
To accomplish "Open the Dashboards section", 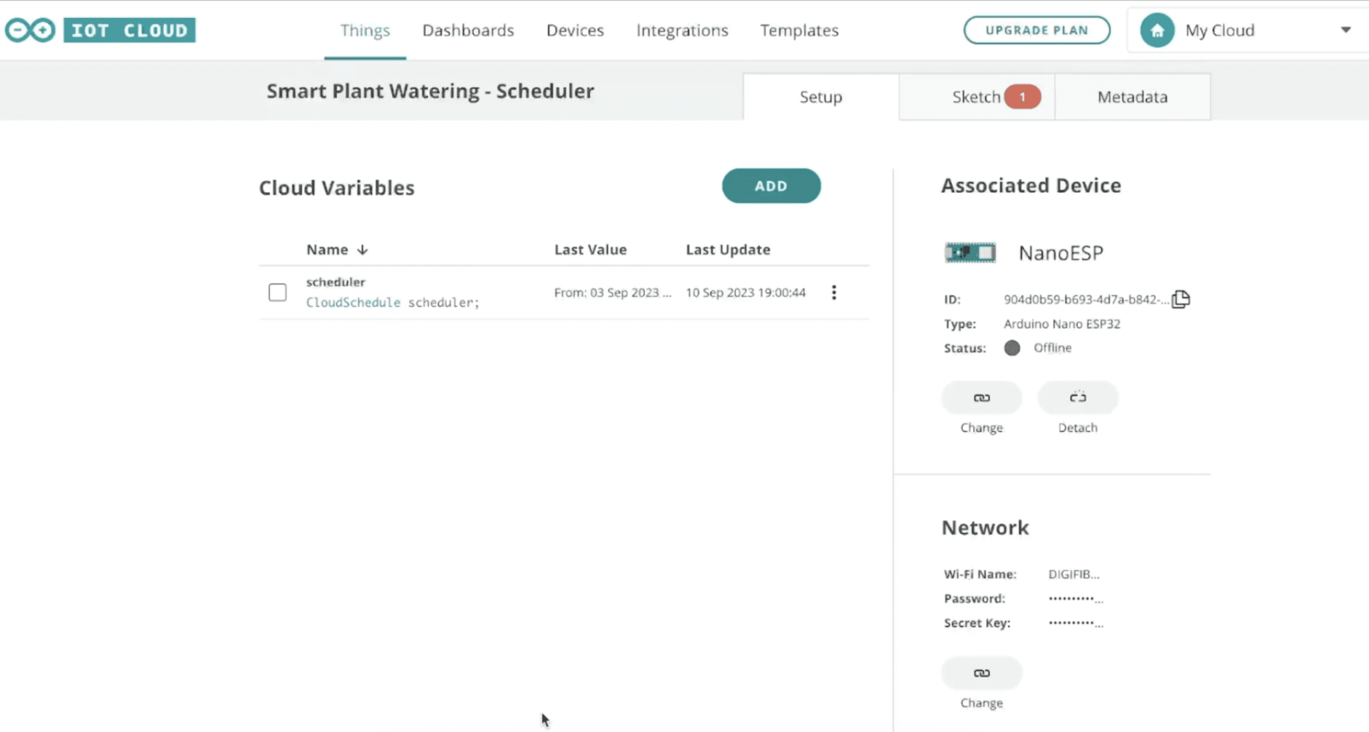I will pos(468,30).
